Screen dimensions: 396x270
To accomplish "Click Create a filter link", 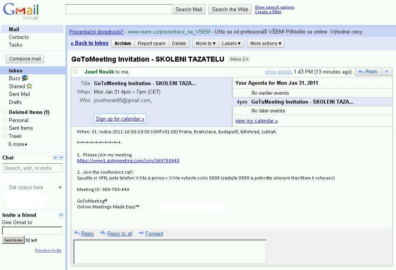I will point(268,12).
